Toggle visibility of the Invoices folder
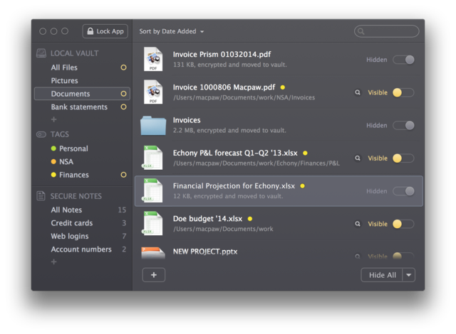456x334 pixels. point(404,126)
